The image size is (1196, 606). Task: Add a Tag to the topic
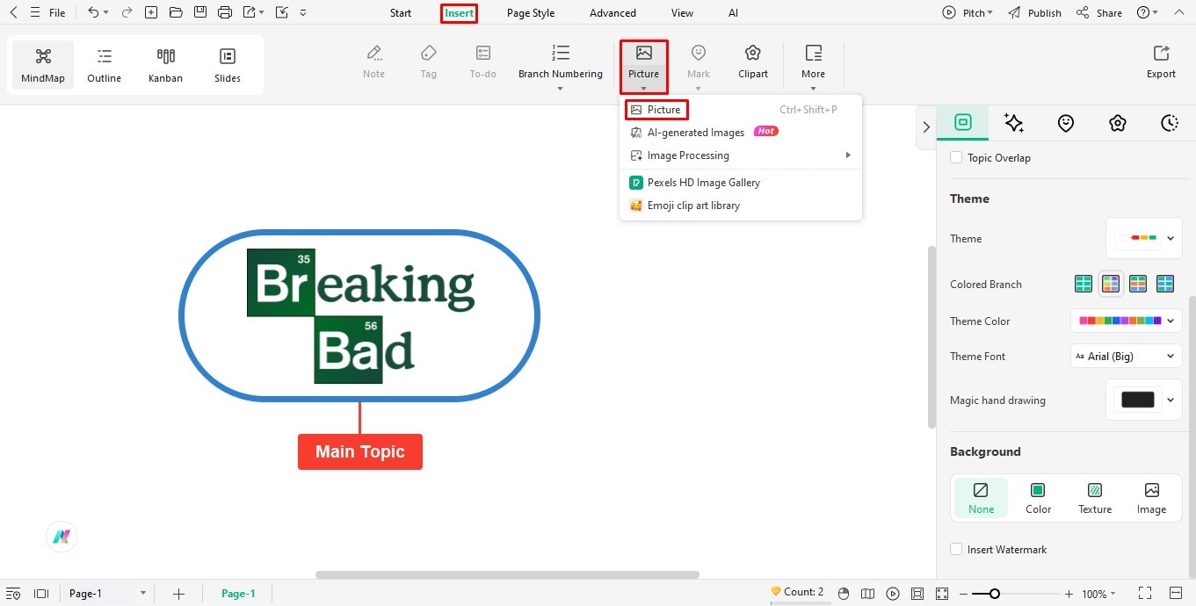[x=428, y=62]
